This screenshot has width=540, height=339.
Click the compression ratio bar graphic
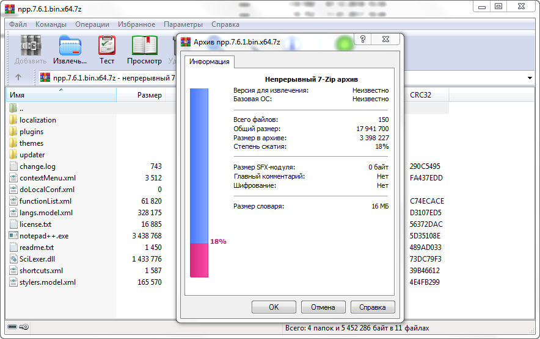[x=199, y=182]
